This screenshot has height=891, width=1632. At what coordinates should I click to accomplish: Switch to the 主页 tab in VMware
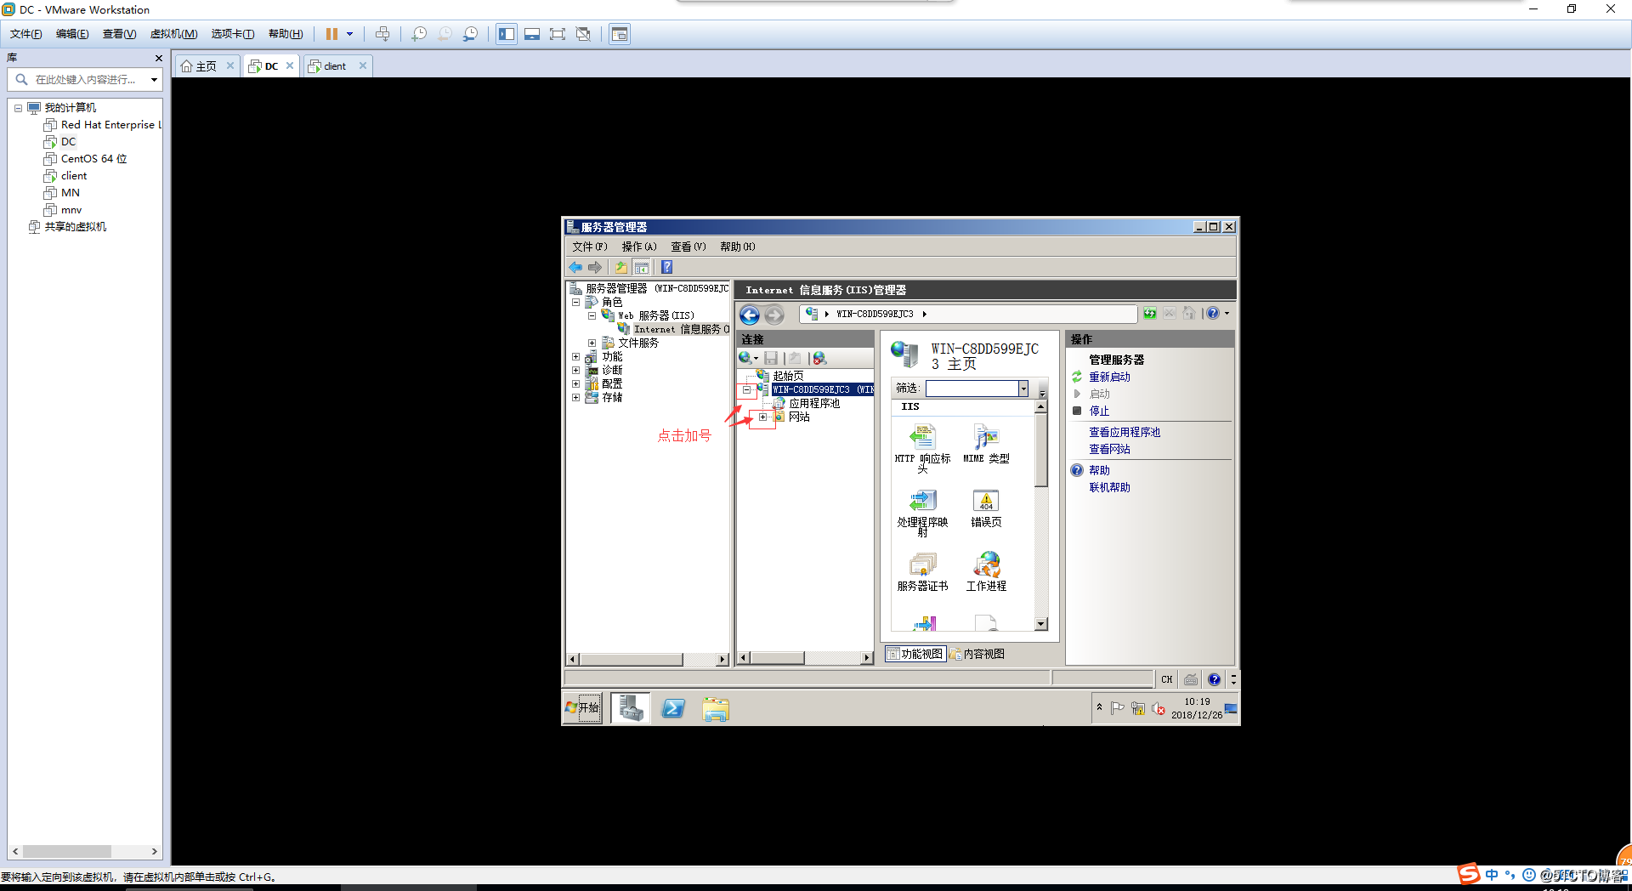[206, 66]
